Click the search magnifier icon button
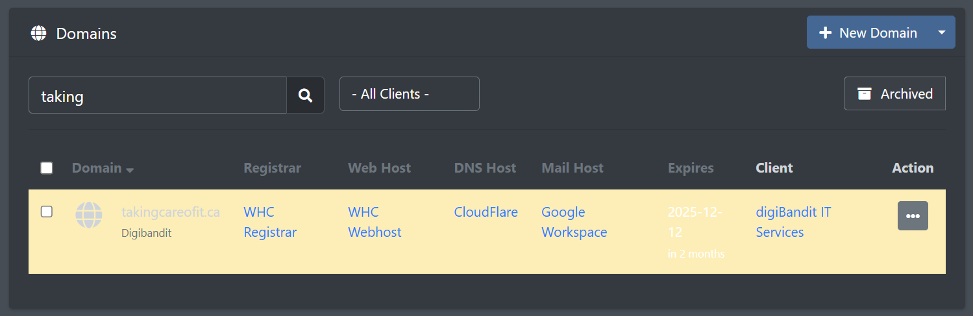973x316 pixels. (x=305, y=95)
